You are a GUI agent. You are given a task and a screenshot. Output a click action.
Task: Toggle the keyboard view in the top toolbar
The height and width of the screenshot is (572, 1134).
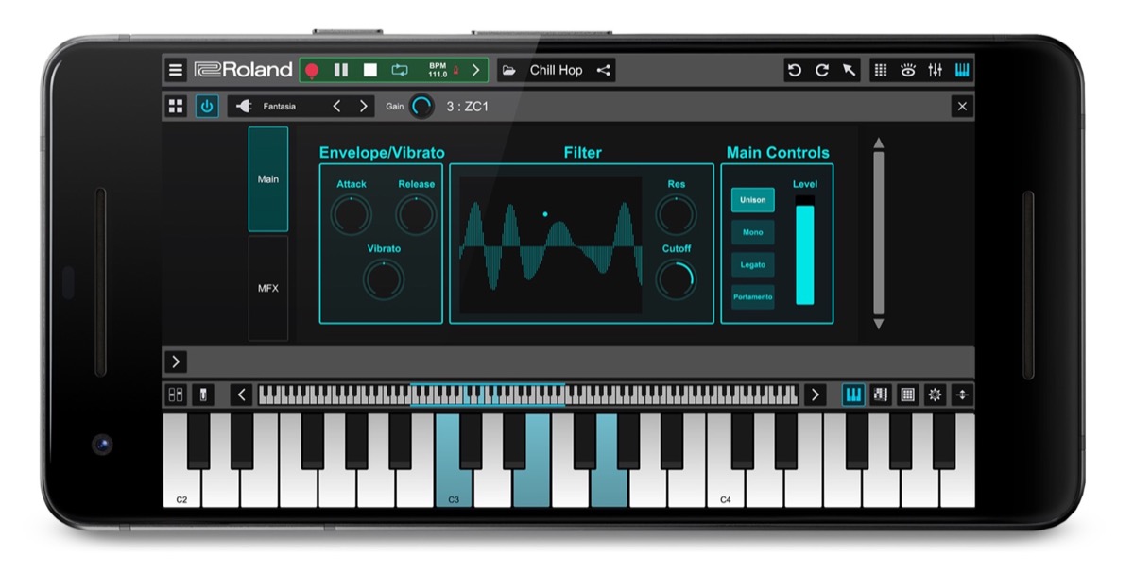tap(963, 70)
